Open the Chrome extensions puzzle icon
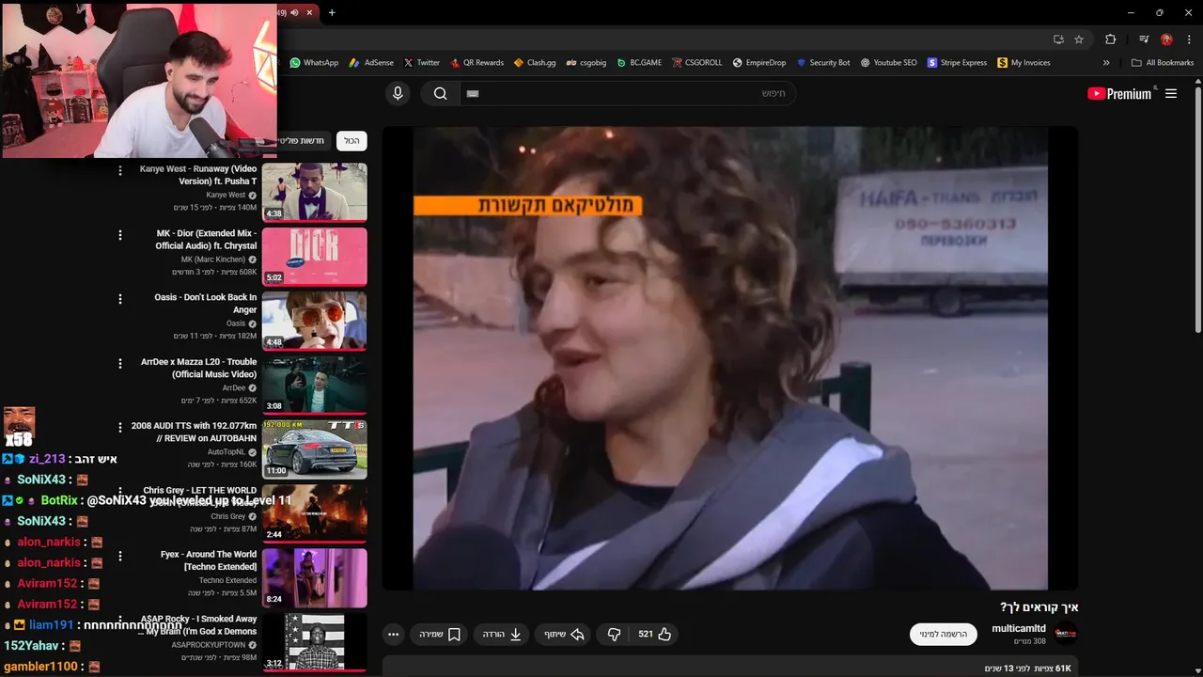 pyautogui.click(x=1111, y=39)
